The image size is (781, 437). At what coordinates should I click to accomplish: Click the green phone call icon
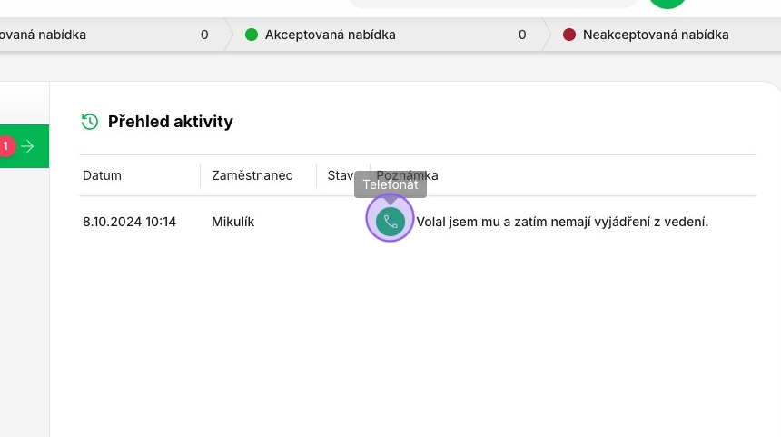pos(390,222)
